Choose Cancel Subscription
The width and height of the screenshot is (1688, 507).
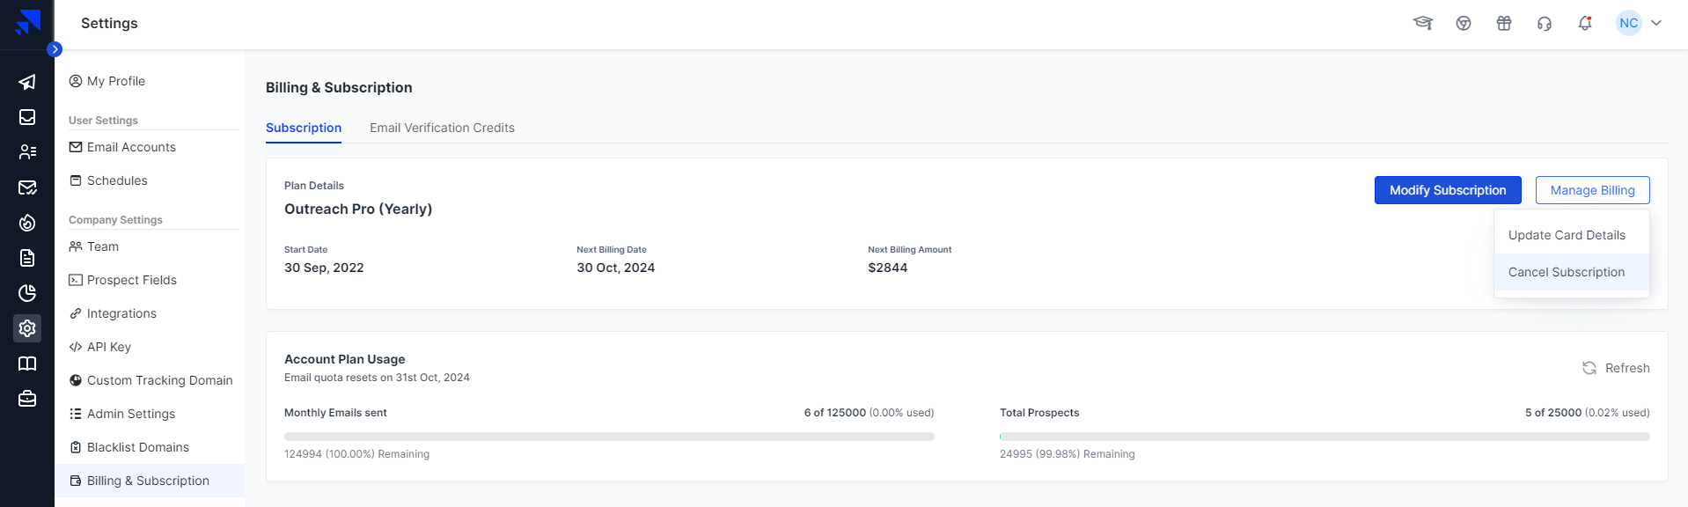click(1572, 272)
